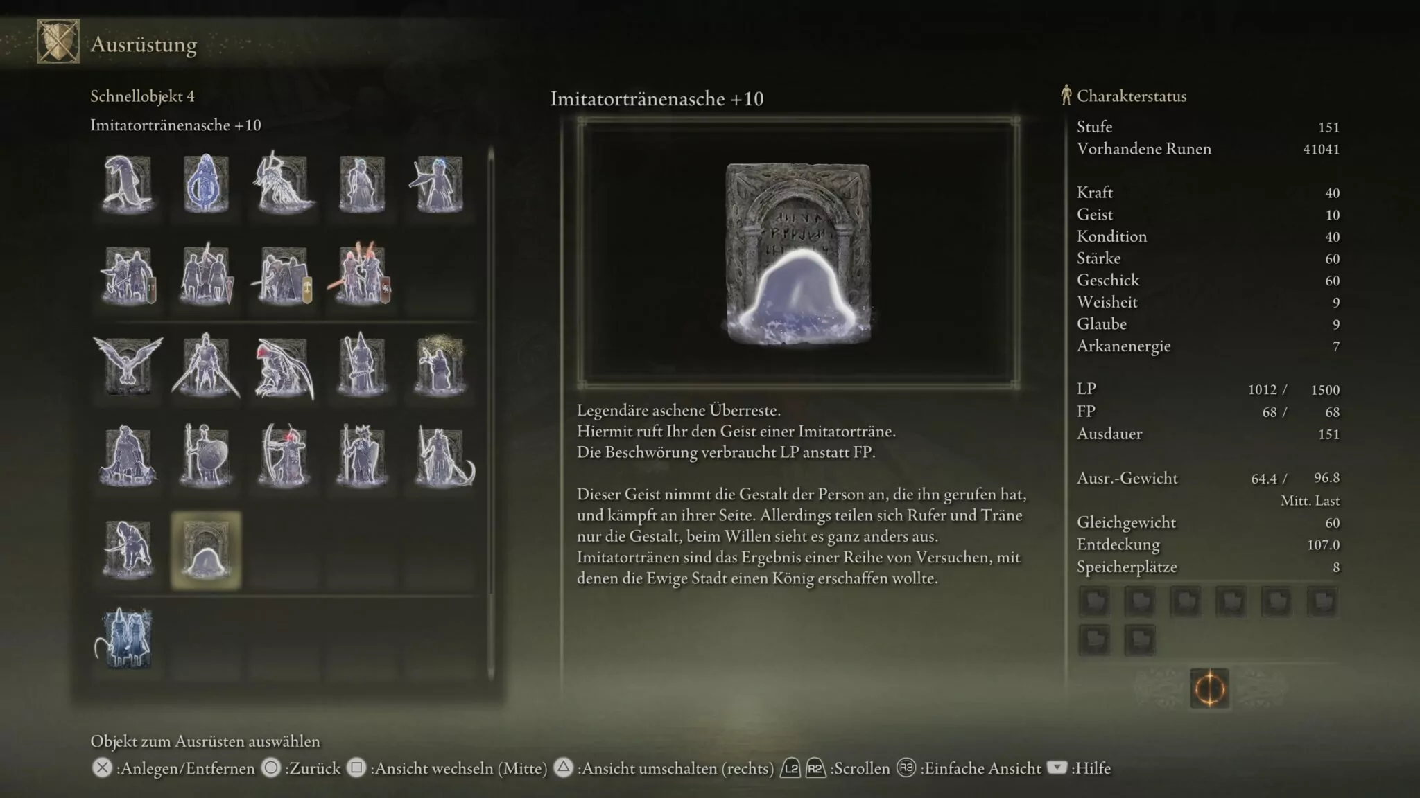Select the highlighted Mimic Tear ashes slot
Viewport: 1420px width, 798px height.
click(x=206, y=551)
